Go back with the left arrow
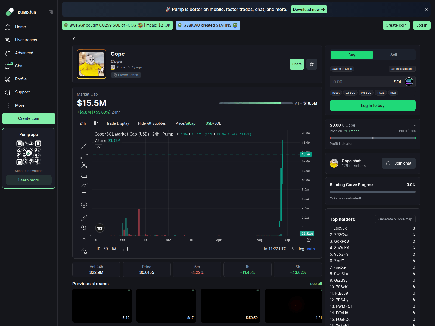435x326 pixels. pos(75,39)
